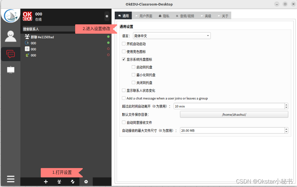Open the group chat creation icon
The image size is (297, 187).
tap(59, 182)
